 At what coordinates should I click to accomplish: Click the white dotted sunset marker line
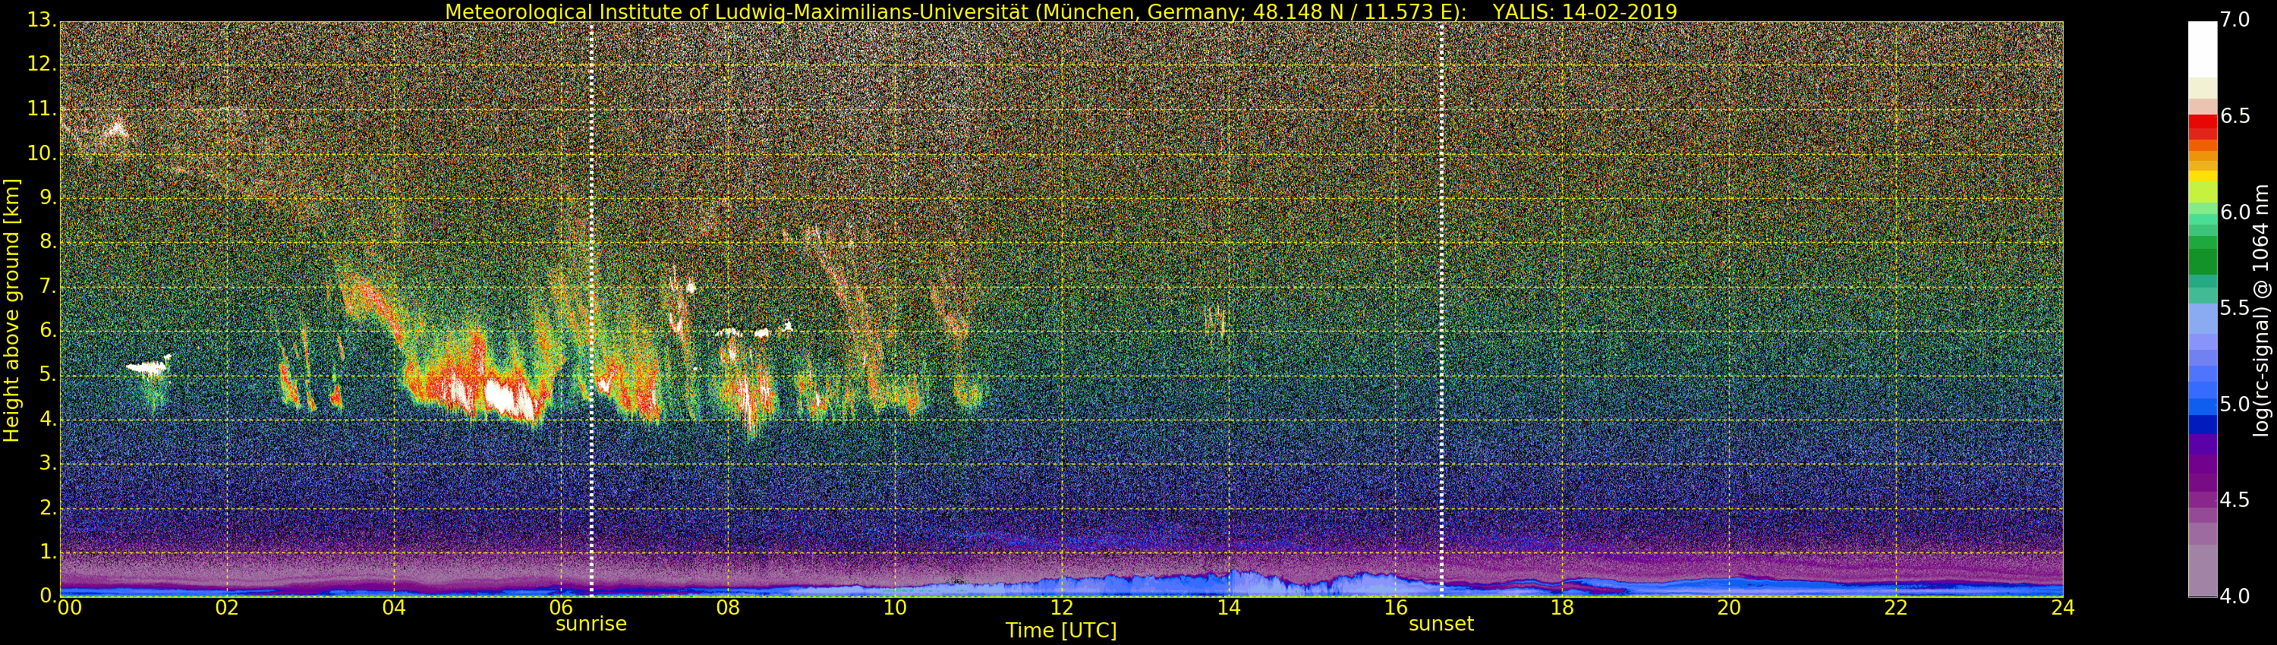1441,310
